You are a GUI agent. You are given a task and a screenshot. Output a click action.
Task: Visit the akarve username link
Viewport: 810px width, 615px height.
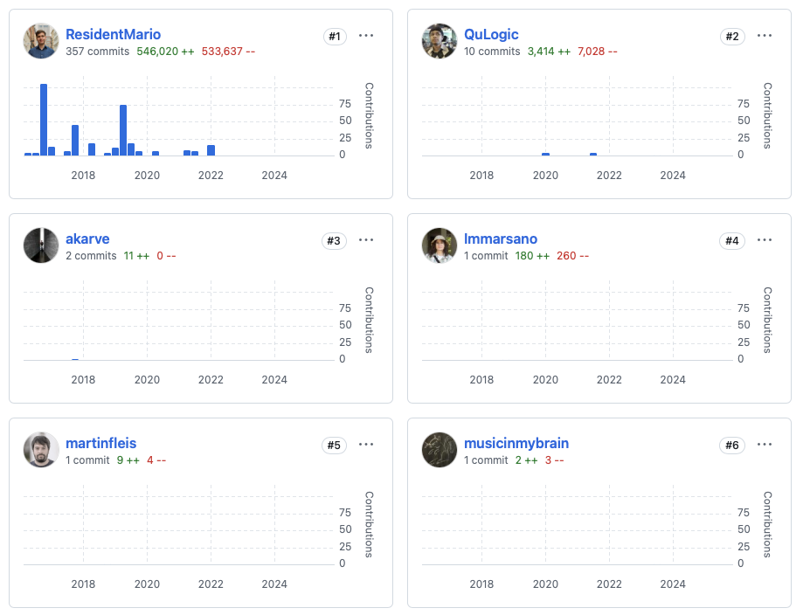click(x=87, y=239)
